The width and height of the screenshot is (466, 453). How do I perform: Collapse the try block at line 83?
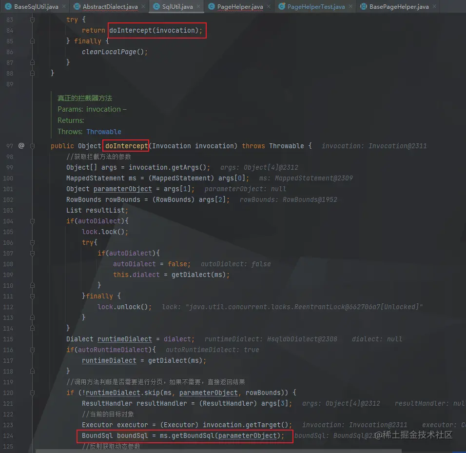[x=32, y=20]
